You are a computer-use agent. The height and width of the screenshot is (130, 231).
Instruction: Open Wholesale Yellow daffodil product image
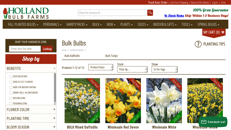point(205,101)
